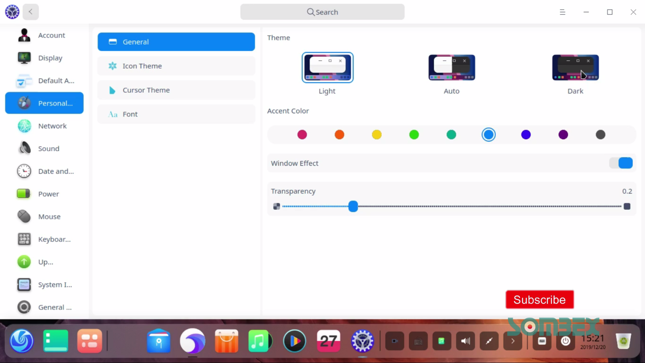The height and width of the screenshot is (363, 645).
Task: Select the General tab in Personalization
Action: [176, 42]
